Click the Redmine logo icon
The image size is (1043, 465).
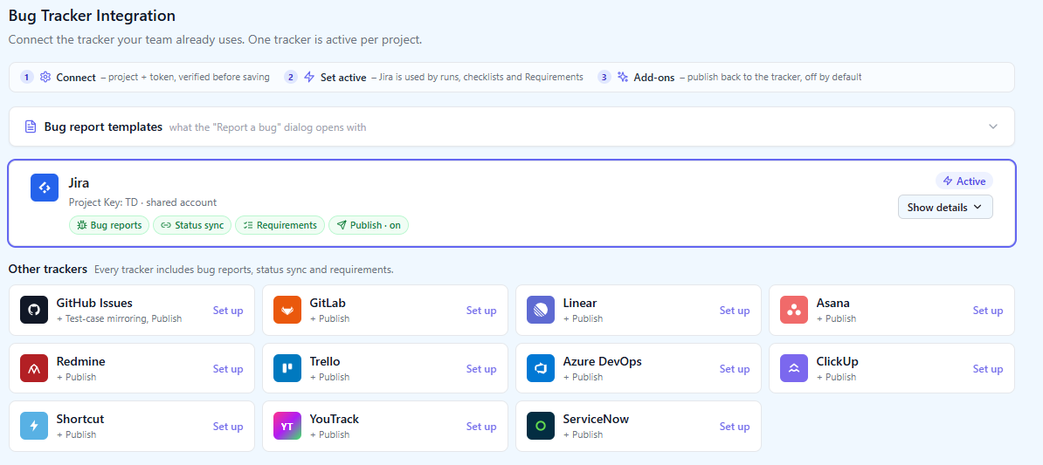point(34,368)
